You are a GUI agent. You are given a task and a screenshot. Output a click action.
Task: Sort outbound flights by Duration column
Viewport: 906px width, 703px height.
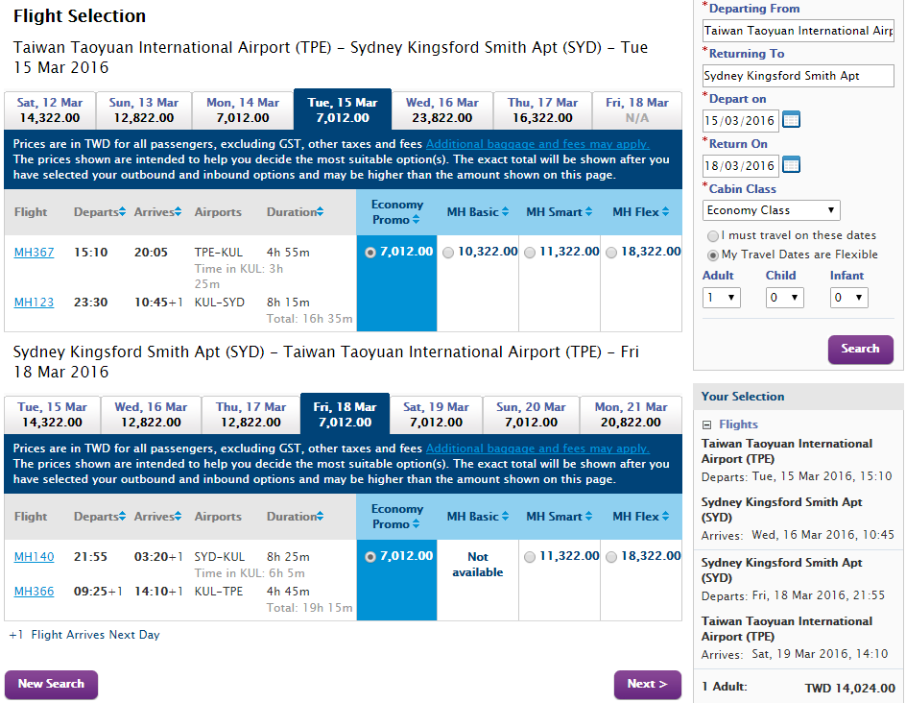(x=295, y=212)
